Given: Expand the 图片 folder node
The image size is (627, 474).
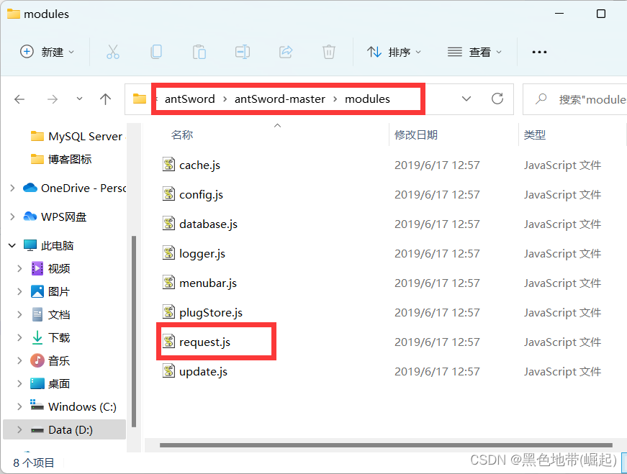Looking at the screenshot, I should [x=19, y=292].
